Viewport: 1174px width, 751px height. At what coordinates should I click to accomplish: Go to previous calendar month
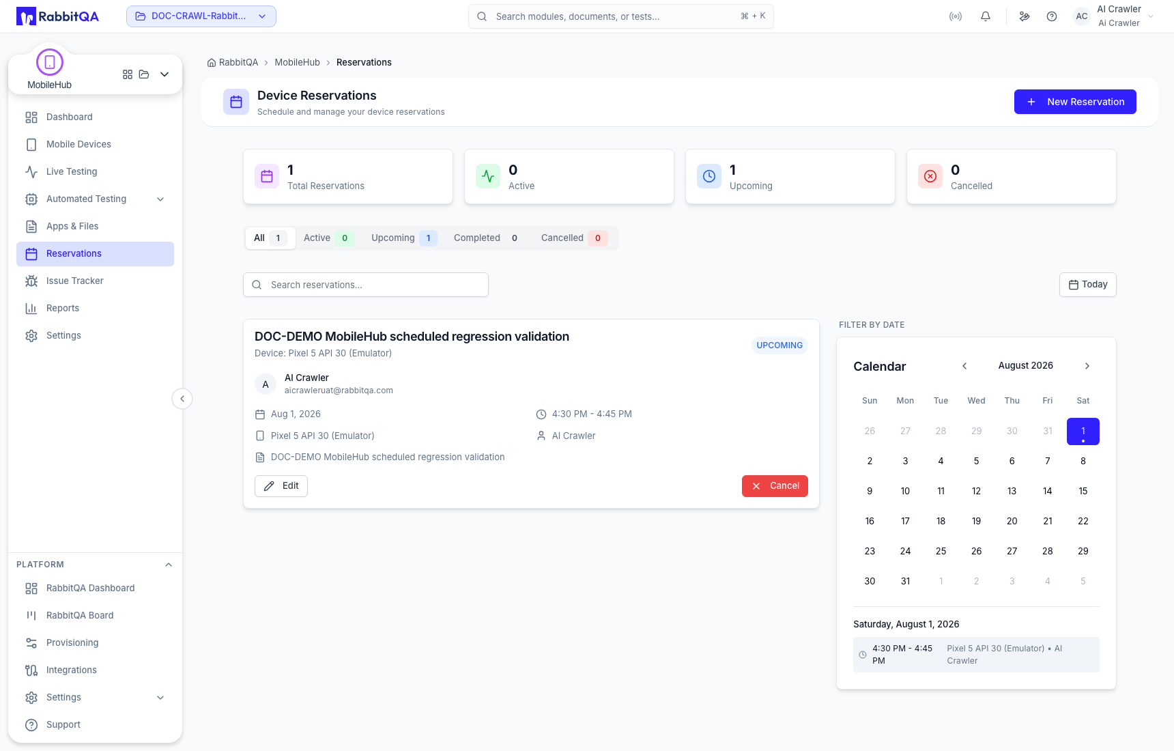coord(964,366)
